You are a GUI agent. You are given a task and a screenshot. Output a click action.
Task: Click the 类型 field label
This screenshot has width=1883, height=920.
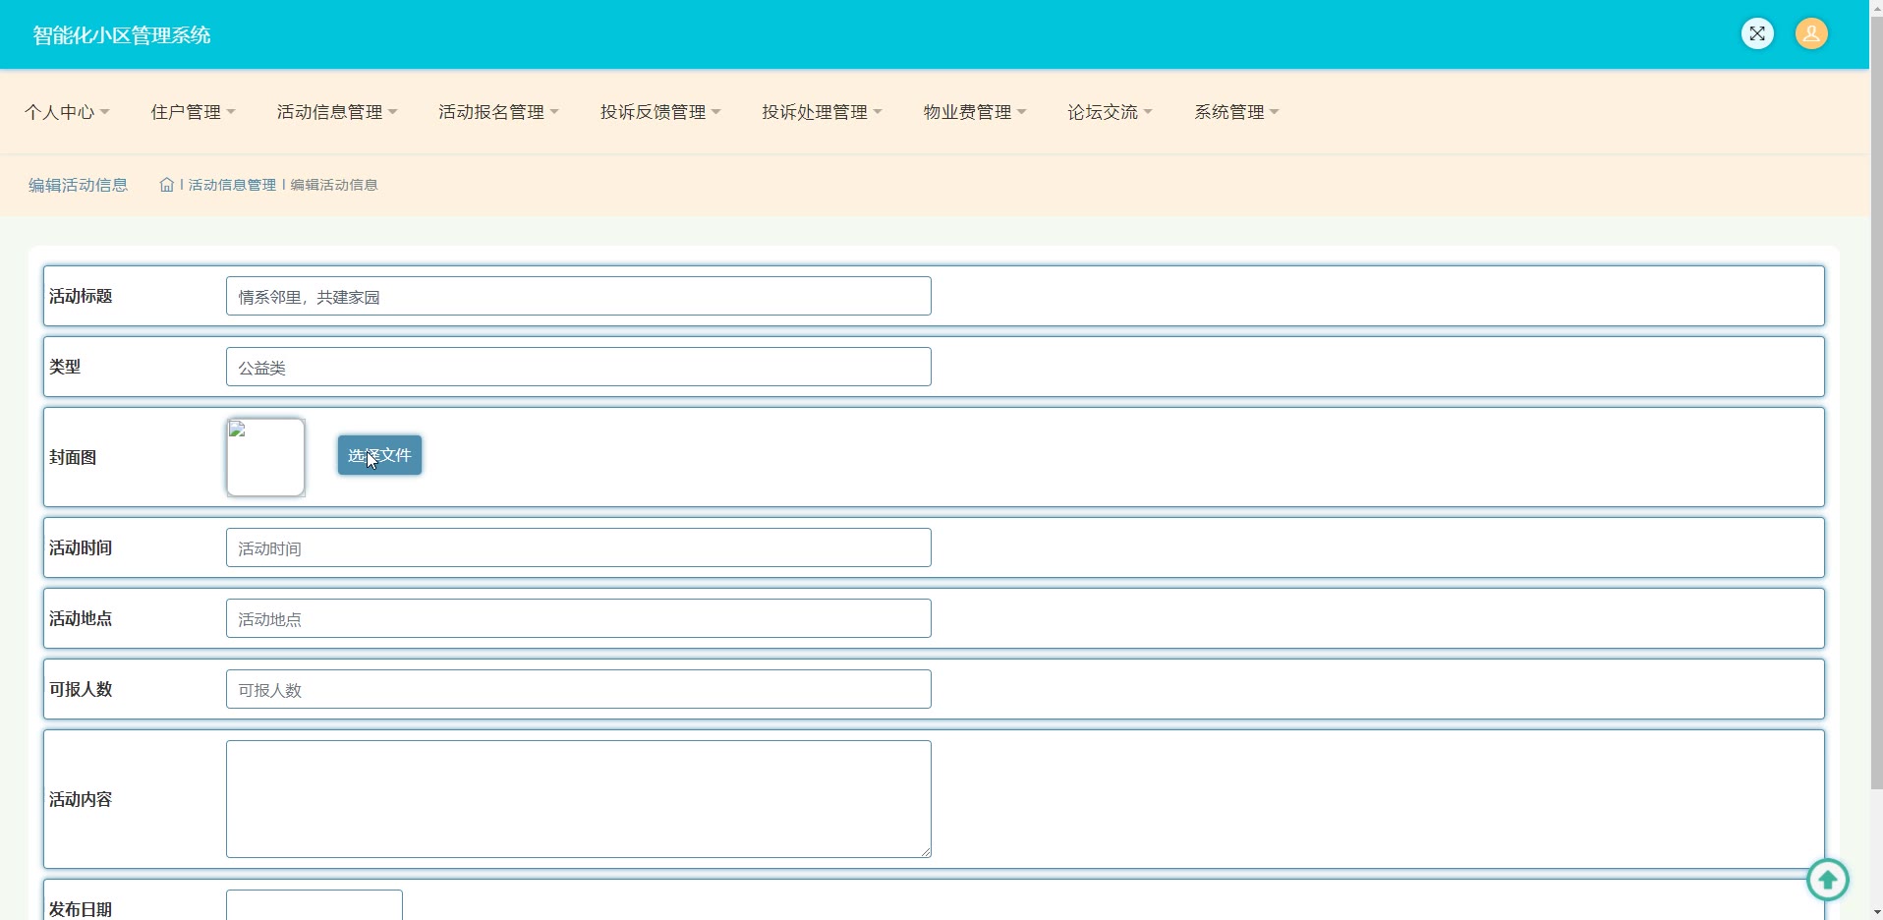tap(65, 367)
